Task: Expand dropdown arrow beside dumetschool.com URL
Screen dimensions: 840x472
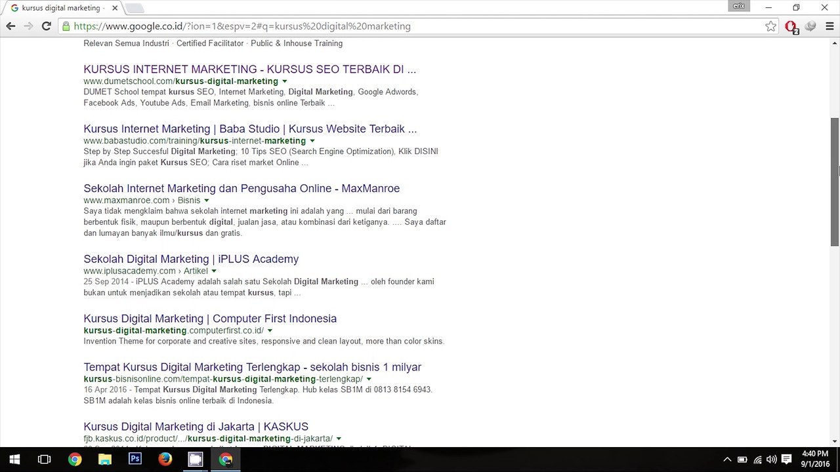Action: [285, 81]
